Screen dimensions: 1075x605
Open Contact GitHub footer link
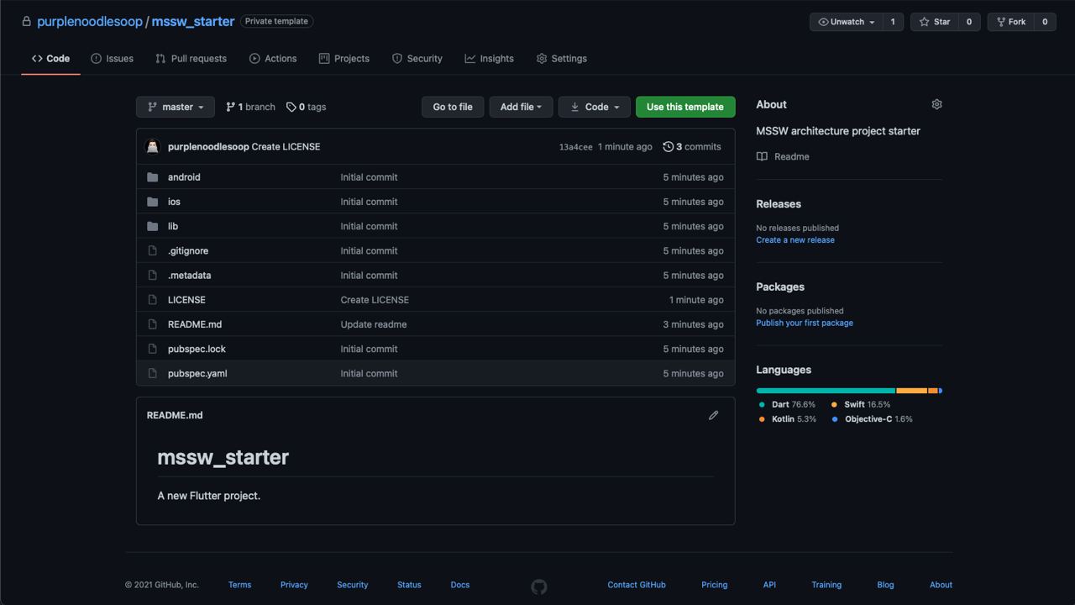(637, 585)
